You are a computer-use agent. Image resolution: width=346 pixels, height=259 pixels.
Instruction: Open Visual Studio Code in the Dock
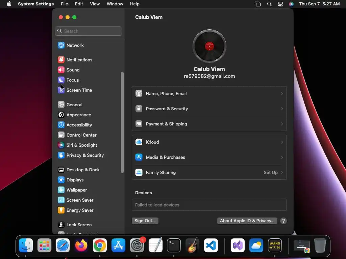(x=211, y=245)
